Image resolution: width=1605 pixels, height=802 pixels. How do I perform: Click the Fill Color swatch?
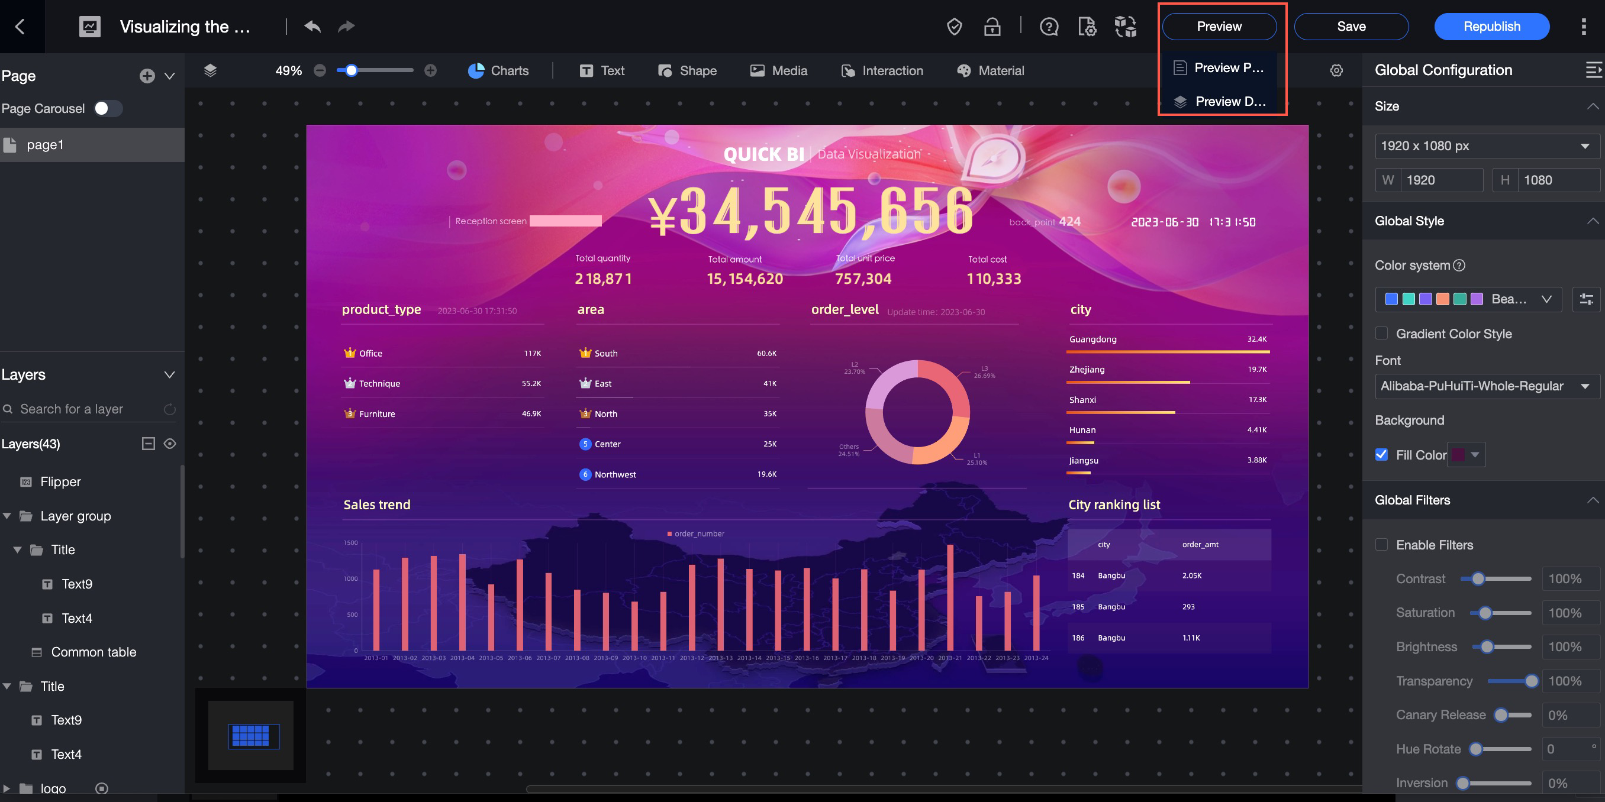(1459, 455)
